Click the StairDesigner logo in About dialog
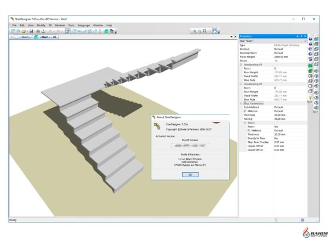This screenshot has width=328, height=238. [x=157, y=126]
